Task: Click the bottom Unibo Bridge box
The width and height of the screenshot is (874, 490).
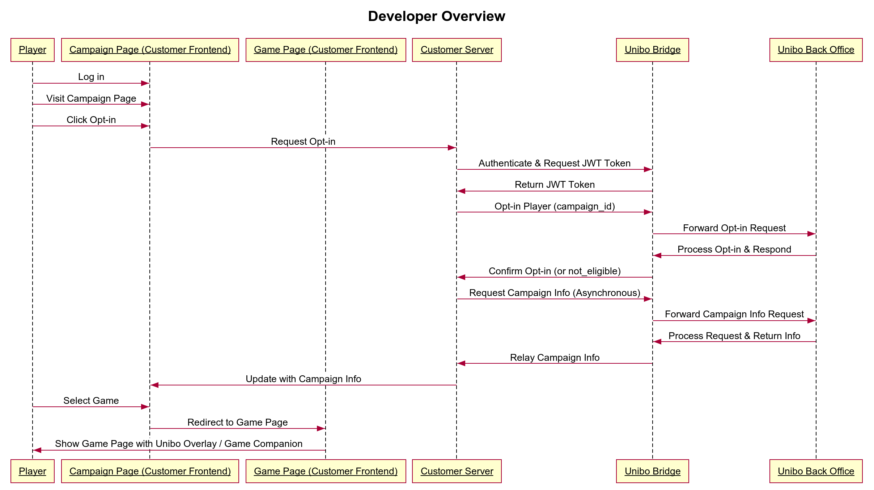Action: point(652,471)
